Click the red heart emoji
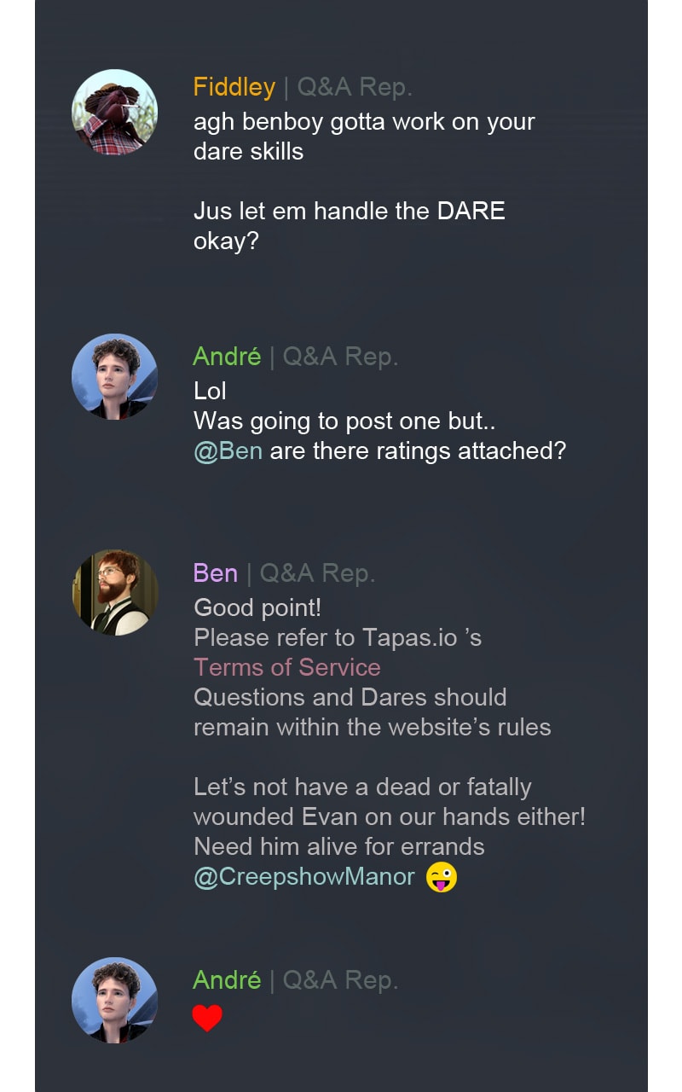 coord(207,1018)
